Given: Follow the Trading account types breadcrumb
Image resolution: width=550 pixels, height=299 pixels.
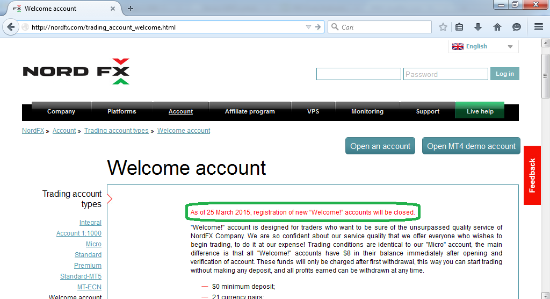Looking at the screenshot, I should [x=116, y=130].
